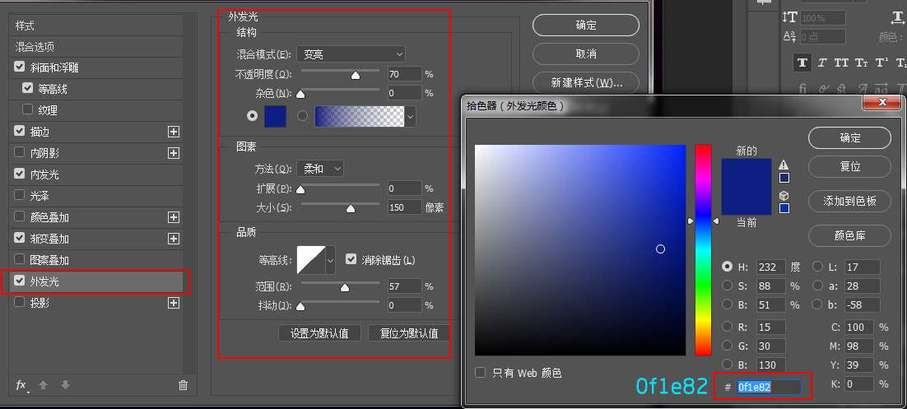Click the out-of-gamut warning triangle

pyautogui.click(x=784, y=165)
